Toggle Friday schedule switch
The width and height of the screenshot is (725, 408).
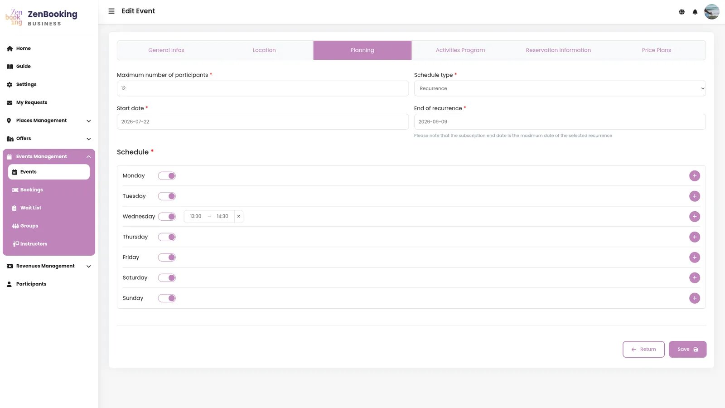[167, 257]
